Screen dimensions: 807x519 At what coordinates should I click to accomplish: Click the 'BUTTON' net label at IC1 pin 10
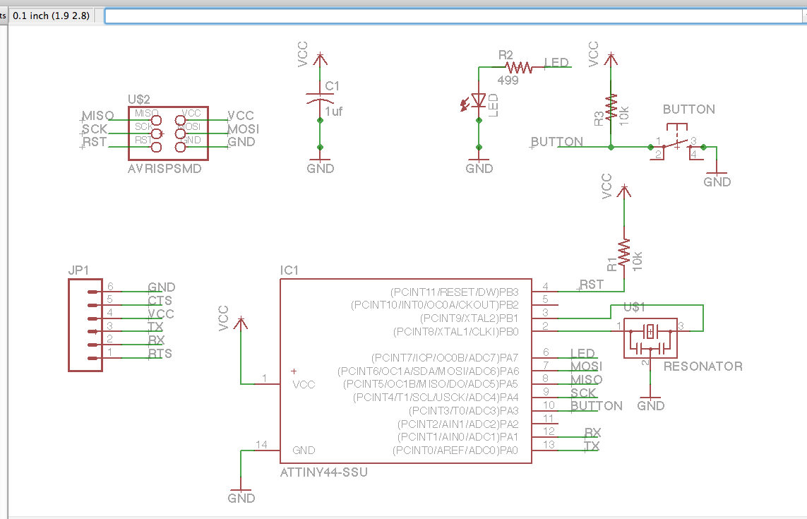point(597,406)
